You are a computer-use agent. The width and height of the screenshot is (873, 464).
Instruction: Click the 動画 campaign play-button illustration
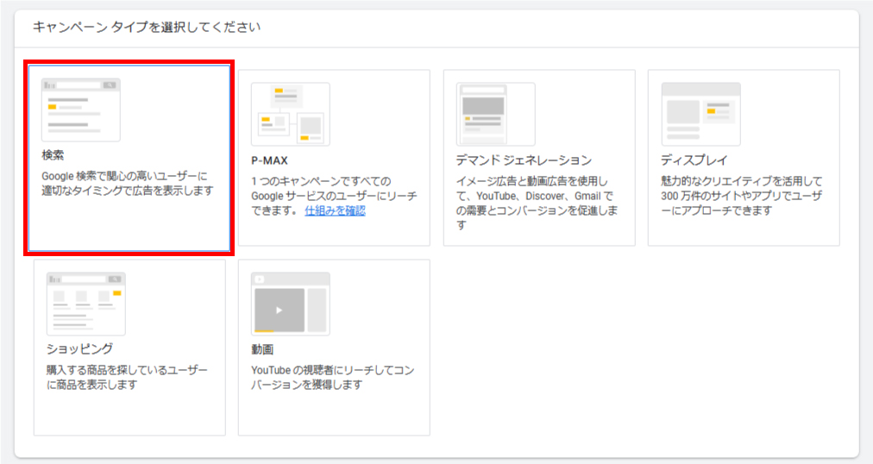279,309
